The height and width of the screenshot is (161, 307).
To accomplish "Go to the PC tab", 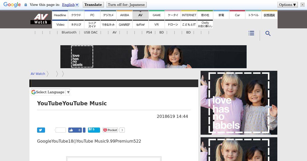I will click(x=92, y=15).
